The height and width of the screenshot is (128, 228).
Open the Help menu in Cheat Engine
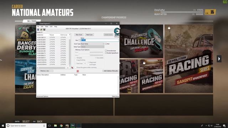(x=56, y=27)
